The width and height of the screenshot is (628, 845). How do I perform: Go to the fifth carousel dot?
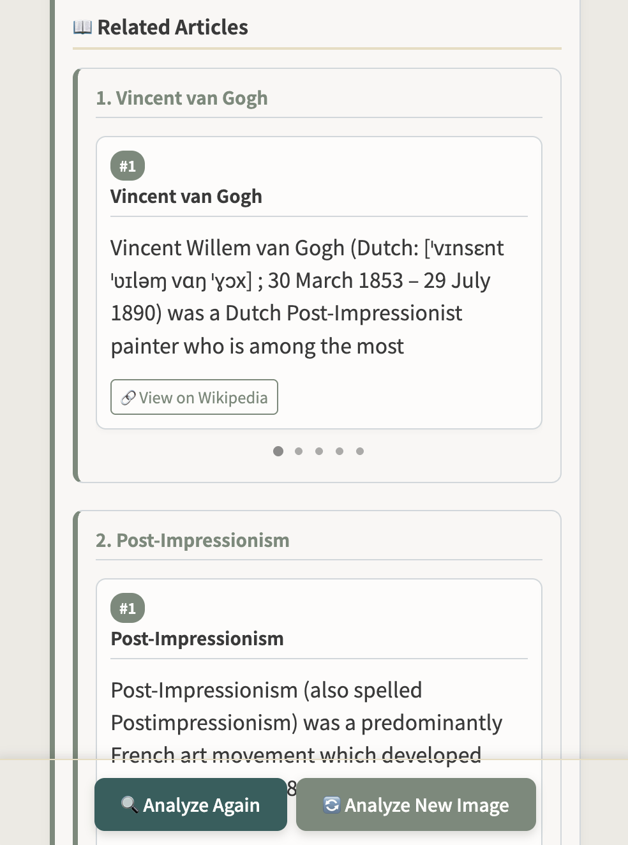[360, 451]
